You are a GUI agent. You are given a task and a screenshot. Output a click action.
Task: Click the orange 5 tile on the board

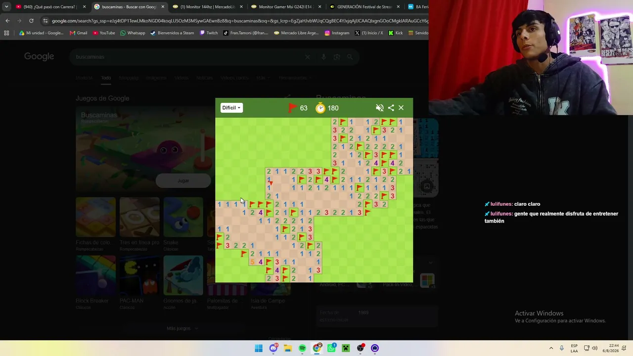point(252,262)
